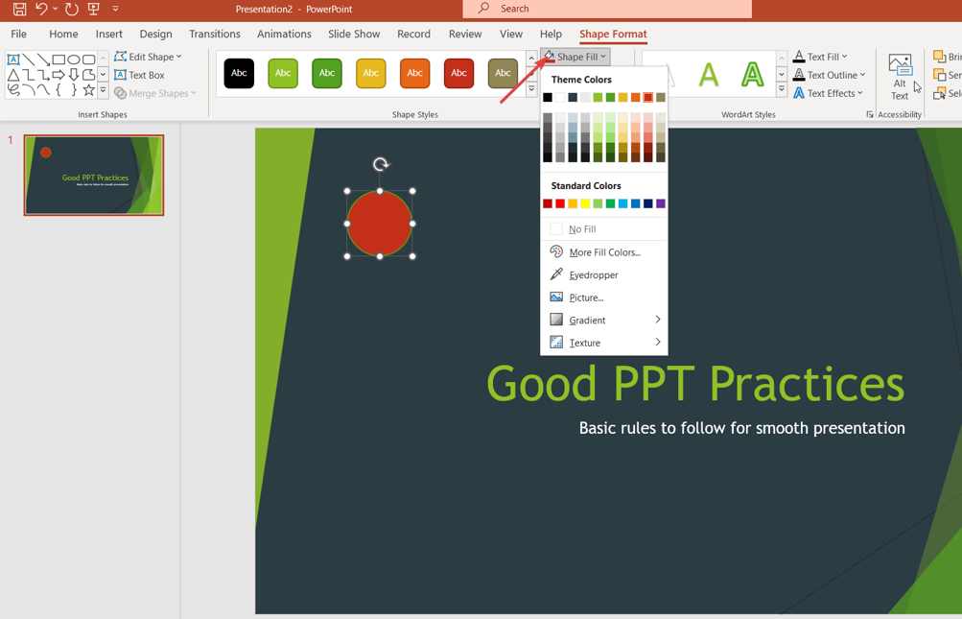Click the Undo arrow icon
The height and width of the screenshot is (619, 962).
coord(41,9)
